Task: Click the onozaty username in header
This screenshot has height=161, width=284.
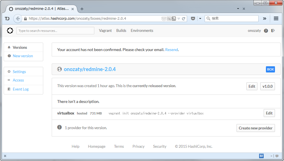Action: point(254,30)
